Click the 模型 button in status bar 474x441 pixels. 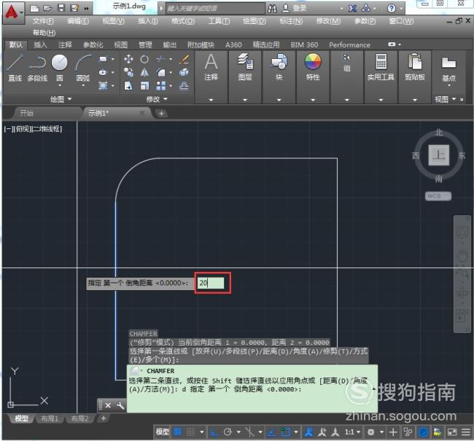[x=163, y=432]
